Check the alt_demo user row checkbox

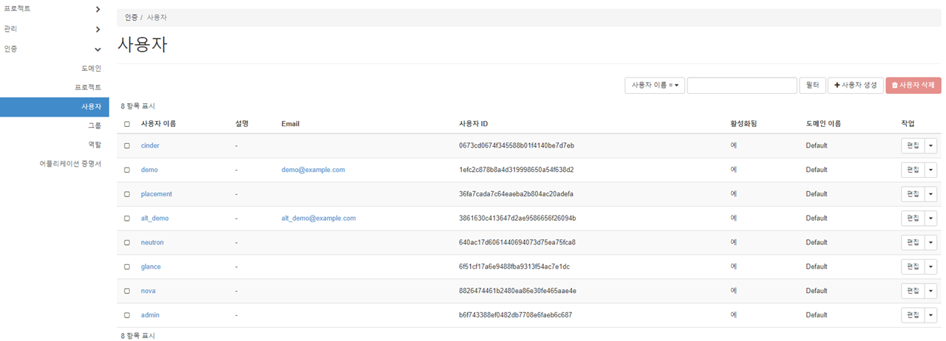click(127, 218)
